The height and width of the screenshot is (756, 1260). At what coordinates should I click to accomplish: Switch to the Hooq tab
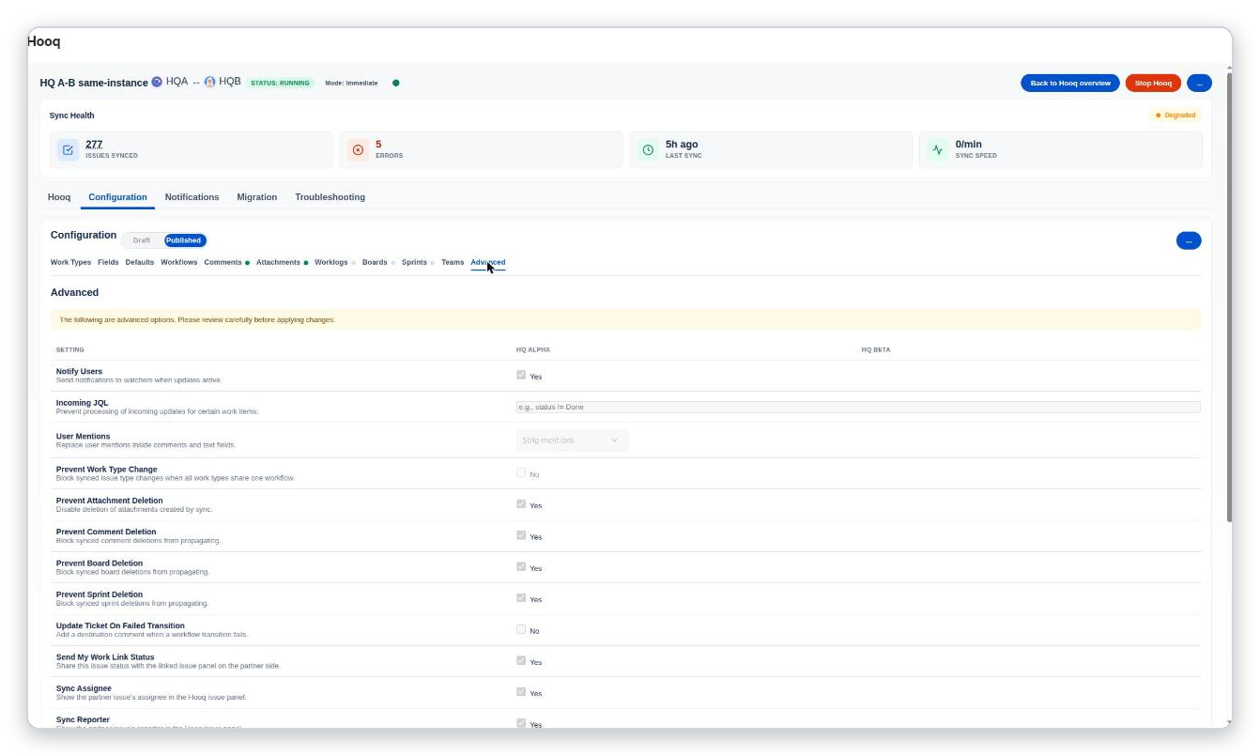59,197
